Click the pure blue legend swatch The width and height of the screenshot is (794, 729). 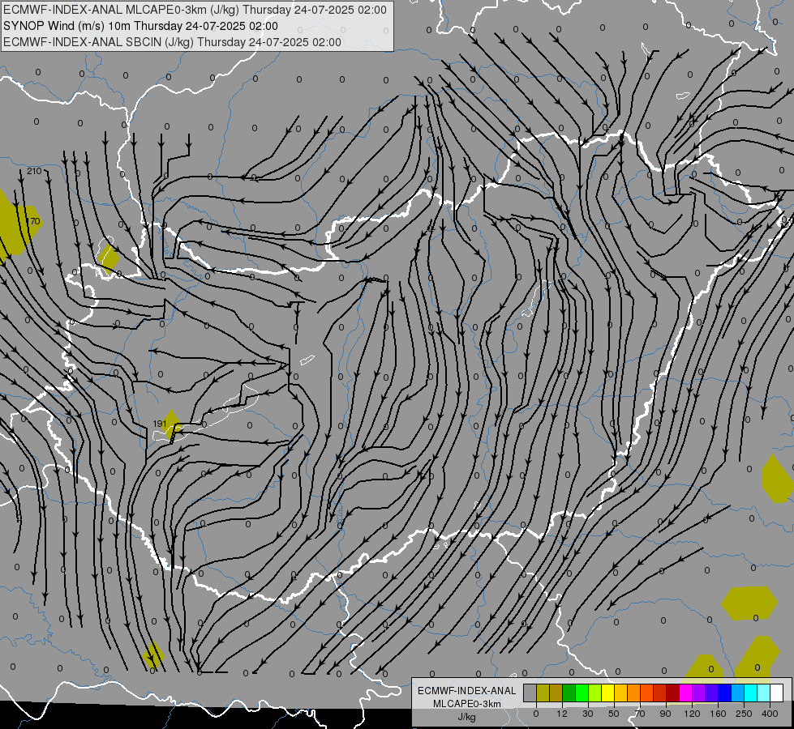(724, 693)
